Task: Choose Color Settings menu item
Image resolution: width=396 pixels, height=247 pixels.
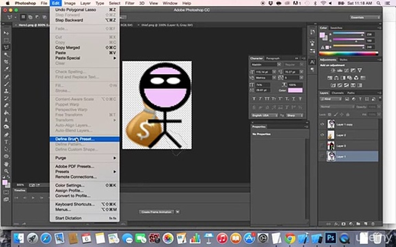Action: [x=85, y=185]
